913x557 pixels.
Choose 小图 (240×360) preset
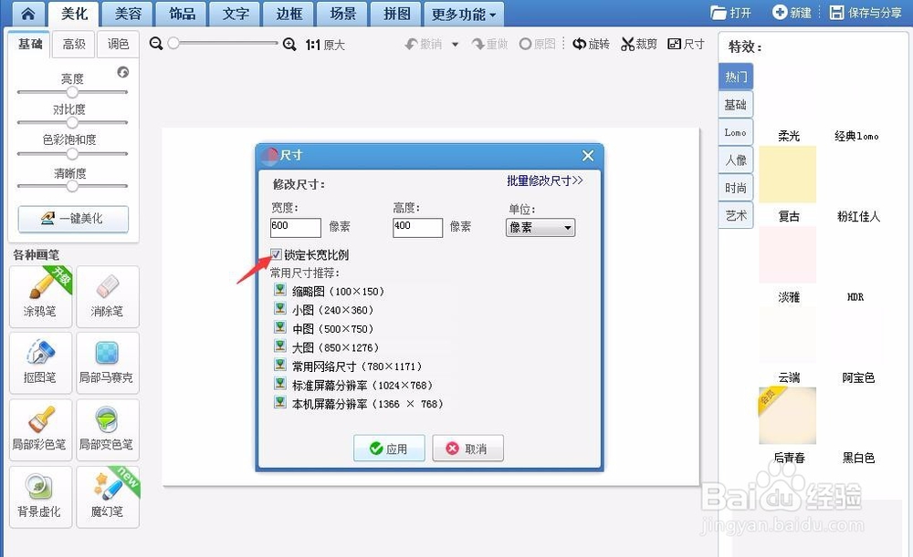pyautogui.click(x=324, y=309)
